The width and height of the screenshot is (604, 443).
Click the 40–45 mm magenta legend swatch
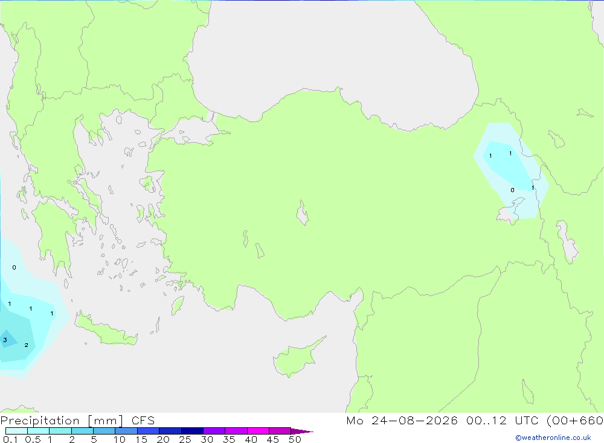click(x=258, y=431)
